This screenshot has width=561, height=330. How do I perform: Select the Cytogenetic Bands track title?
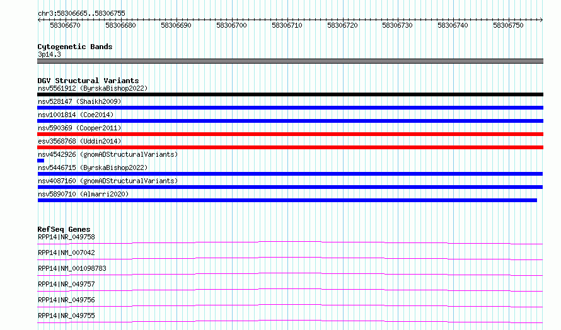pyautogui.click(x=75, y=47)
